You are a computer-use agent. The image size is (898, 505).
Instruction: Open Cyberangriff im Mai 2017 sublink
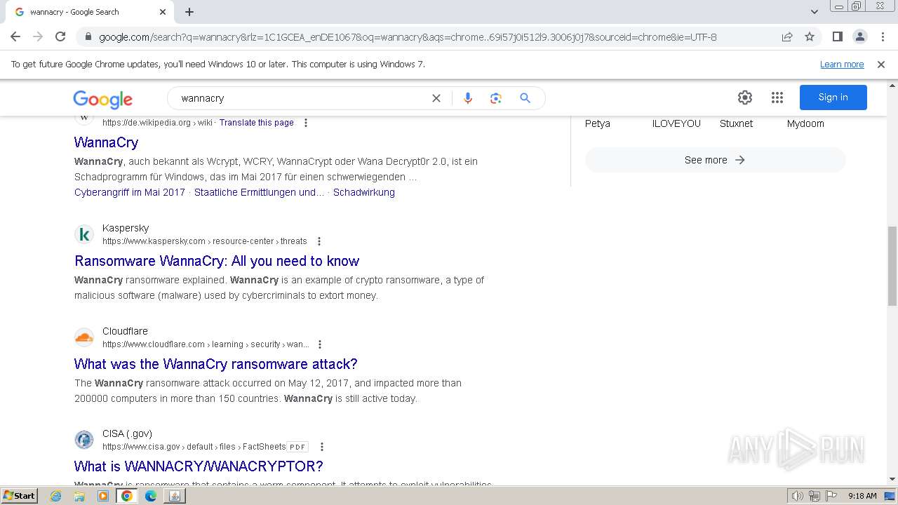coord(130,192)
